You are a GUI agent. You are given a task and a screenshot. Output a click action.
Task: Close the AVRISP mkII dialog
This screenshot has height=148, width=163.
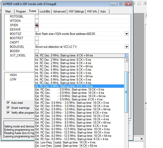pos(129,4)
